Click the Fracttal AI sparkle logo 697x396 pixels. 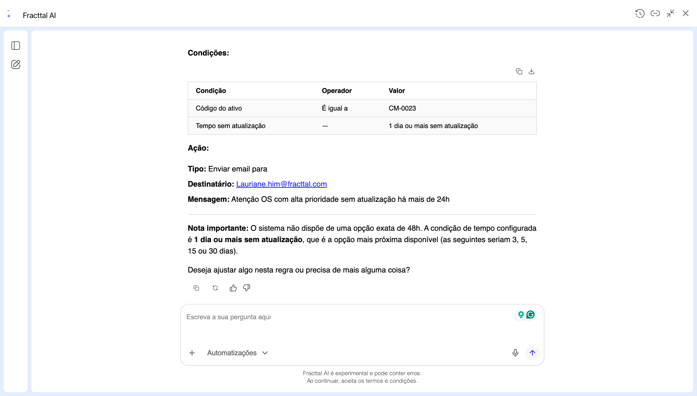coord(9,14)
